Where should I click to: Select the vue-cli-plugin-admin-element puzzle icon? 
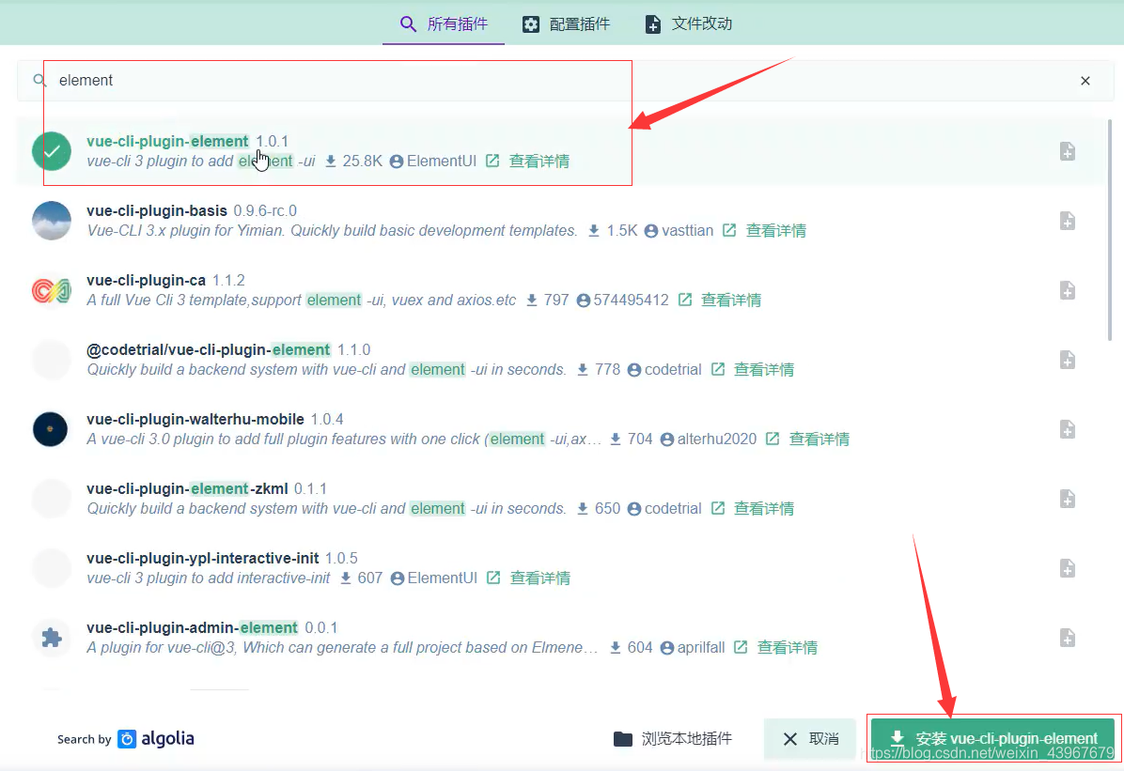pyautogui.click(x=52, y=638)
